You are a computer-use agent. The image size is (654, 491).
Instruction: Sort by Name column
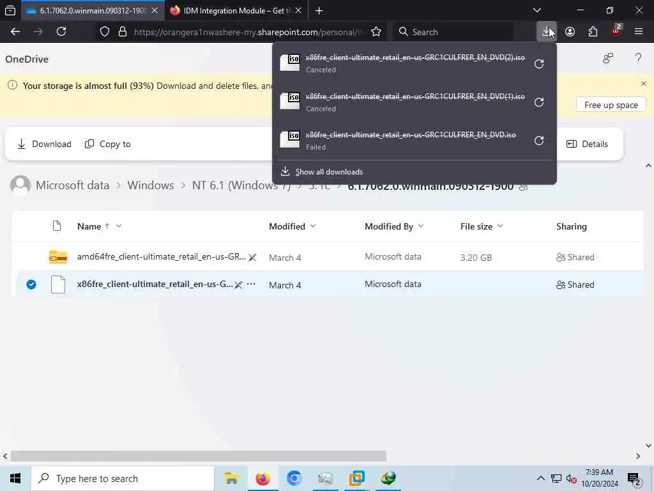[89, 226]
